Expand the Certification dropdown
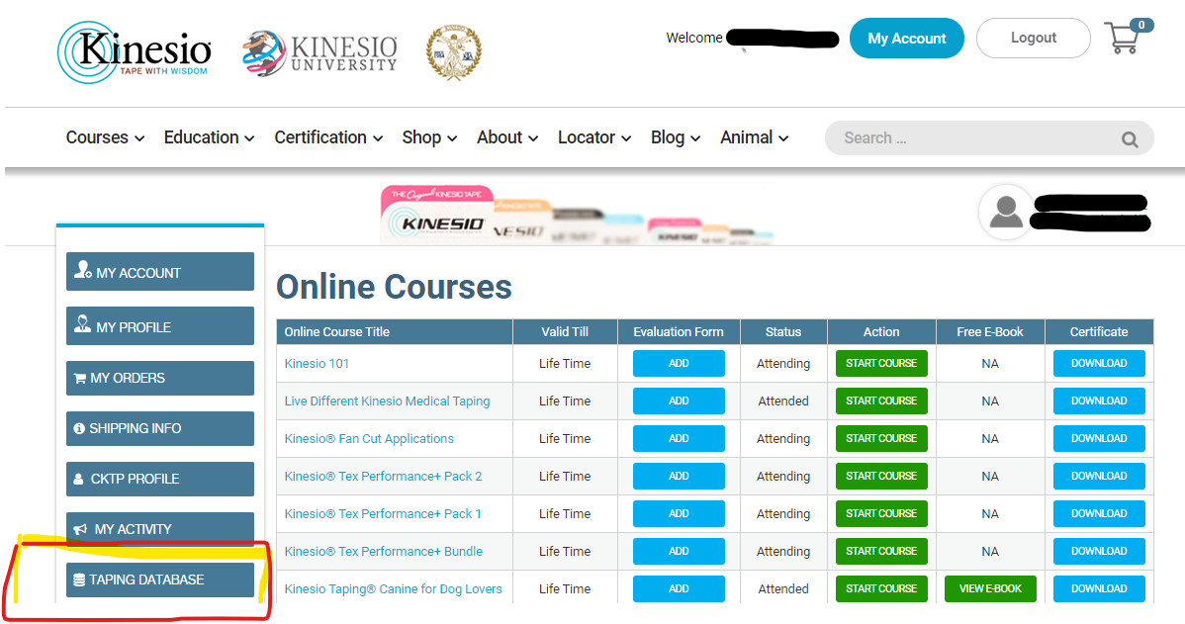Viewport: 1185px width, 624px height. 328,137
